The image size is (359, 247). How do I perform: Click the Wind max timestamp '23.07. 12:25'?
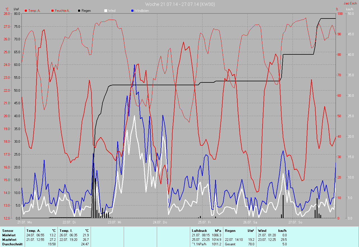point(267,240)
